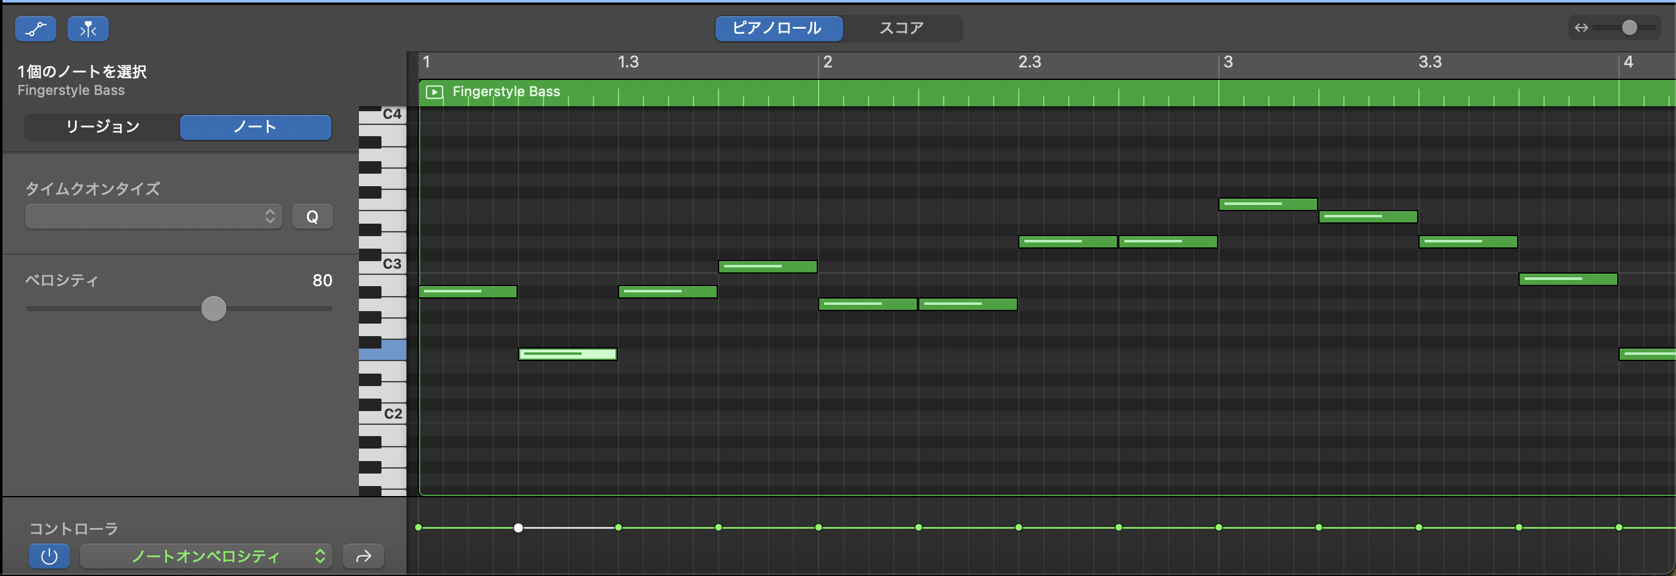This screenshot has height=576, width=1676.
Task: Switch to the ピアノロール tab
Action: 779,29
